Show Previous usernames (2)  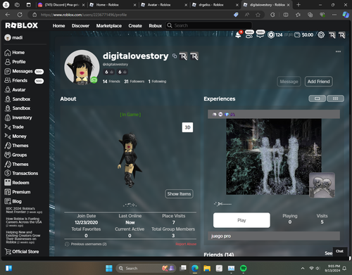[x=86, y=244]
